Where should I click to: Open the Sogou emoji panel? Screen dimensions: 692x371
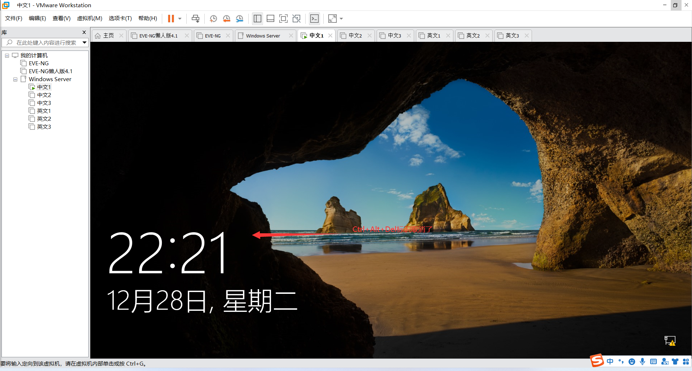click(632, 361)
